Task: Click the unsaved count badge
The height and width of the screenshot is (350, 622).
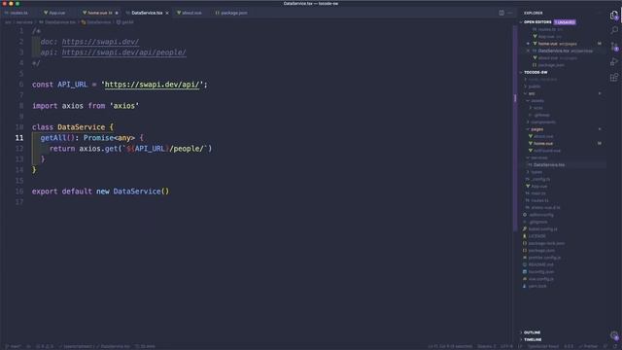Action: pyautogui.click(x=565, y=22)
